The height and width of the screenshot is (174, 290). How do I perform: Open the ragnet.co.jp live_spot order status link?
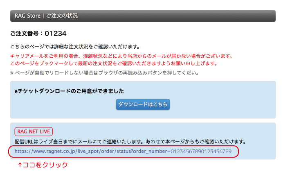[123, 151]
